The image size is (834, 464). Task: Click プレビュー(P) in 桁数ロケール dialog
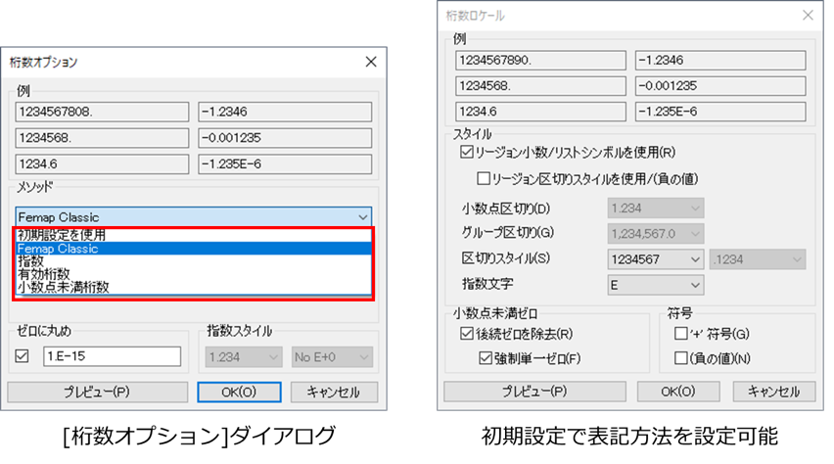[534, 392]
